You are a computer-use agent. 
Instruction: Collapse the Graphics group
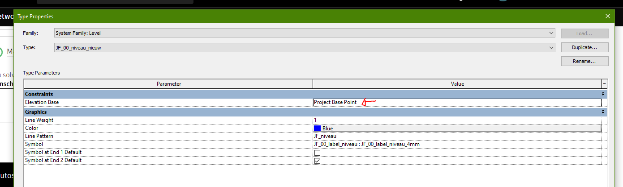tap(603, 112)
